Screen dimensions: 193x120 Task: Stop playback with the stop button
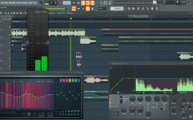coord(55,3)
